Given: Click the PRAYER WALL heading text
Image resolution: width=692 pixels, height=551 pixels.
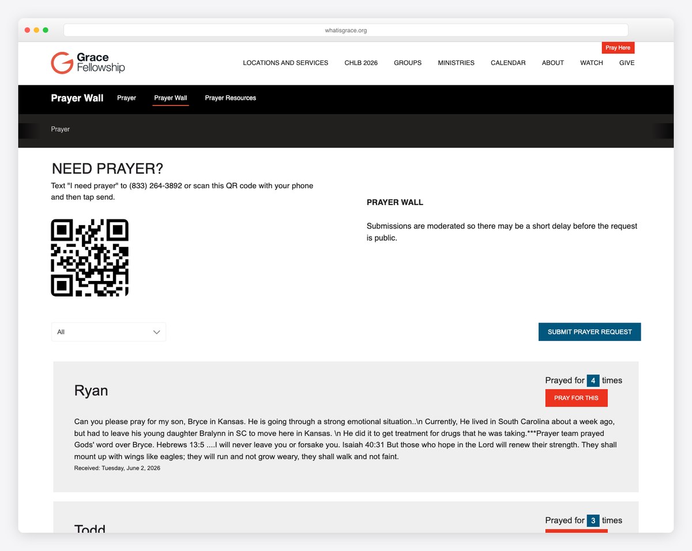Looking at the screenshot, I should pyautogui.click(x=395, y=203).
